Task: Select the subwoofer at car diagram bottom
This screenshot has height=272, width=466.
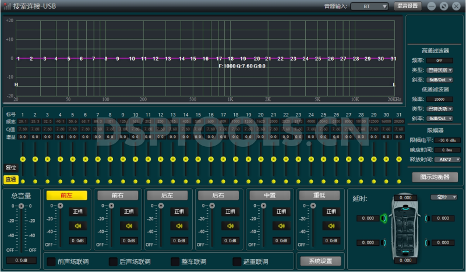Action: tap(405, 252)
